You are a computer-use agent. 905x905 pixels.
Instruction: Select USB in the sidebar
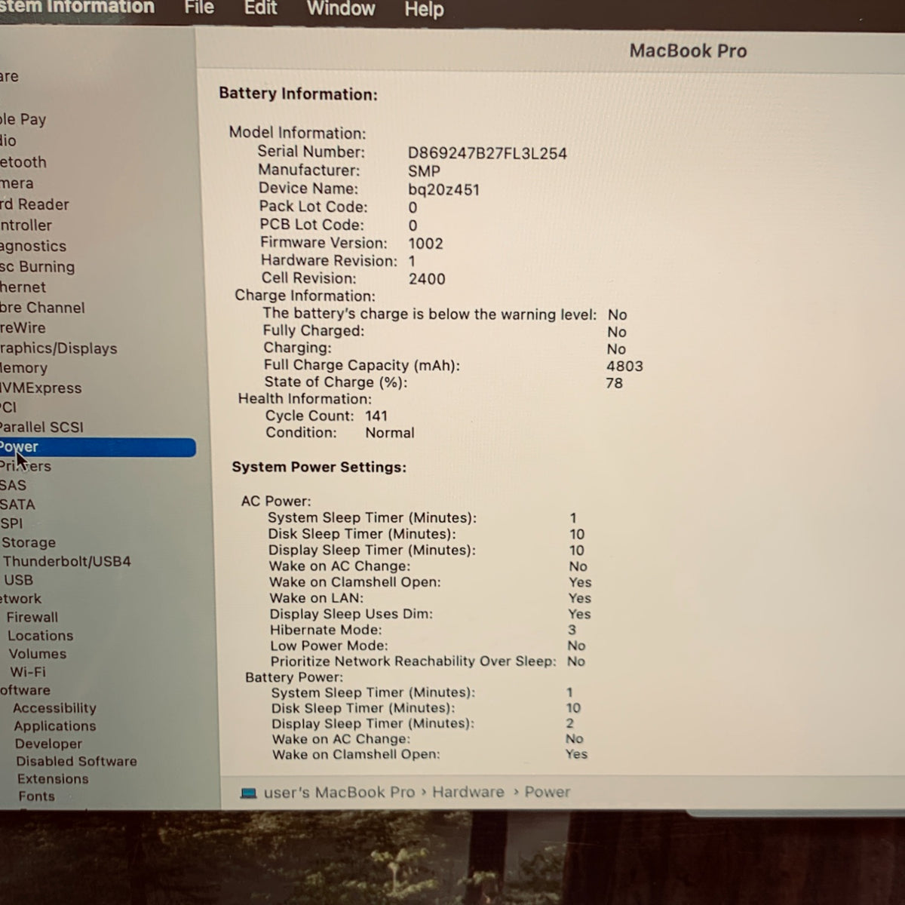(x=19, y=580)
